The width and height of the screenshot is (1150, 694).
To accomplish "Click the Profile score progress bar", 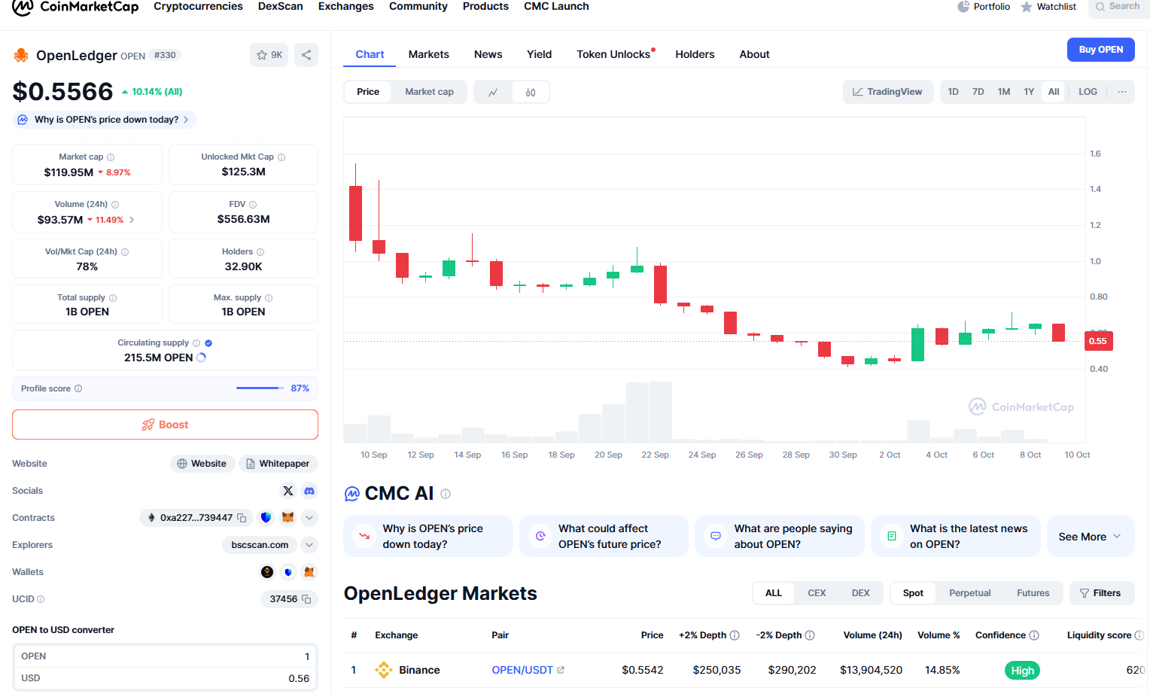I will click(x=259, y=388).
